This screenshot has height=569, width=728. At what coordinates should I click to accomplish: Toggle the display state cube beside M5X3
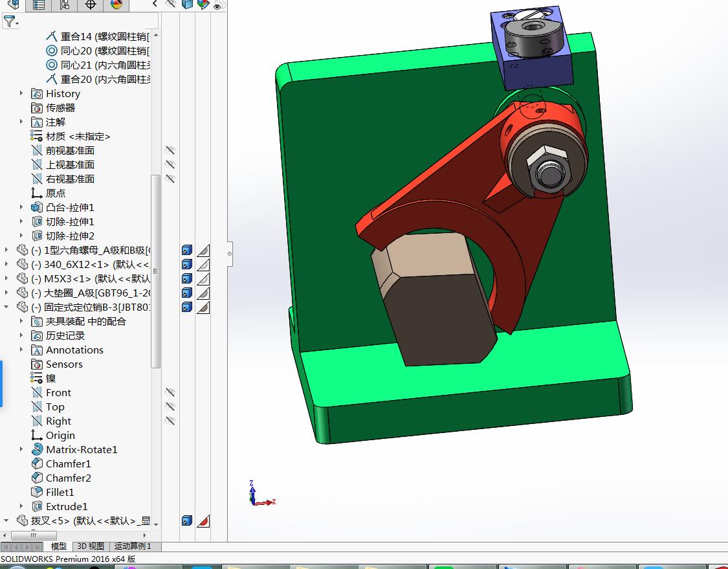pyautogui.click(x=186, y=278)
